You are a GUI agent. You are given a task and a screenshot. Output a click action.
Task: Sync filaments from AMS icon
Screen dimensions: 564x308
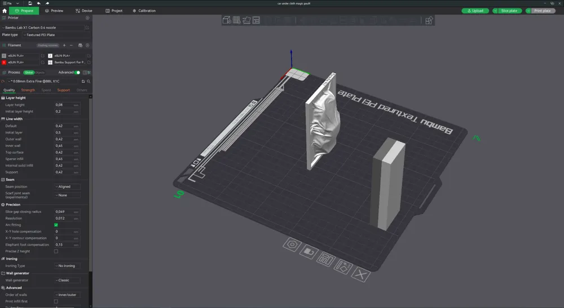[x=80, y=45]
